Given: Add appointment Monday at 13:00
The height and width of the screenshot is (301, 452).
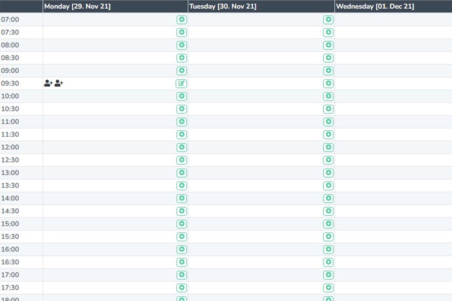Looking at the screenshot, I should pyautogui.click(x=182, y=173).
